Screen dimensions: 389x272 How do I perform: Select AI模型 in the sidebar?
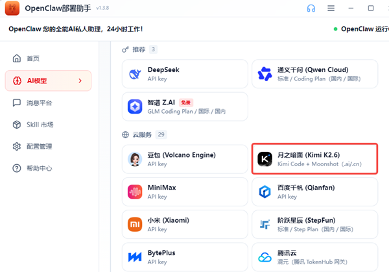[x=48, y=80]
